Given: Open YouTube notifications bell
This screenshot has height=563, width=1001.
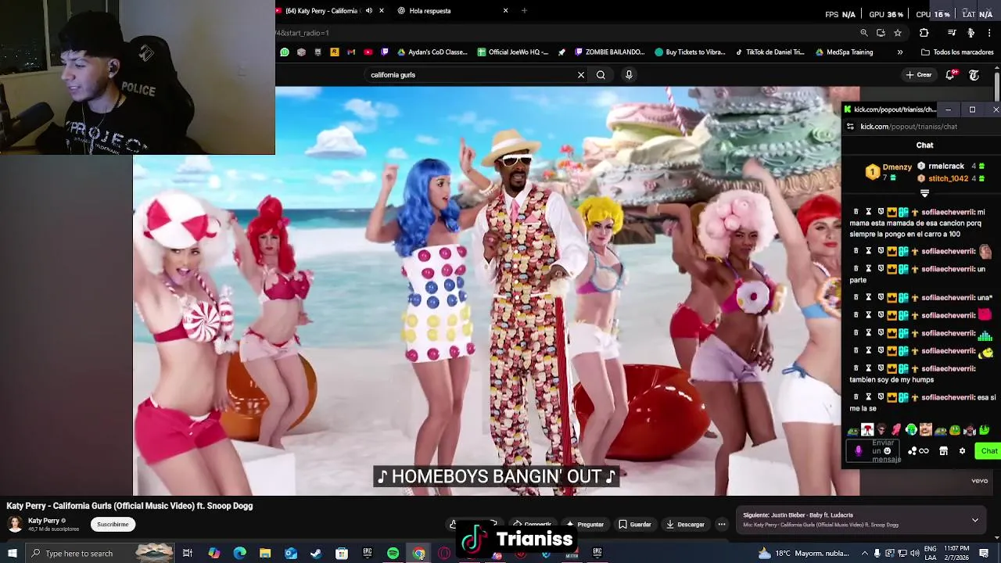Looking at the screenshot, I should [950, 75].
